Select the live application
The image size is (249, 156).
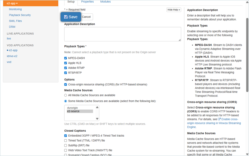tap(9, 38)
